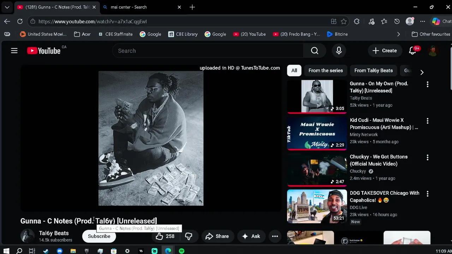Viewport: 452px width, 254px height.
Task: Close the msi center - Search tab
Action: [179, 7]
